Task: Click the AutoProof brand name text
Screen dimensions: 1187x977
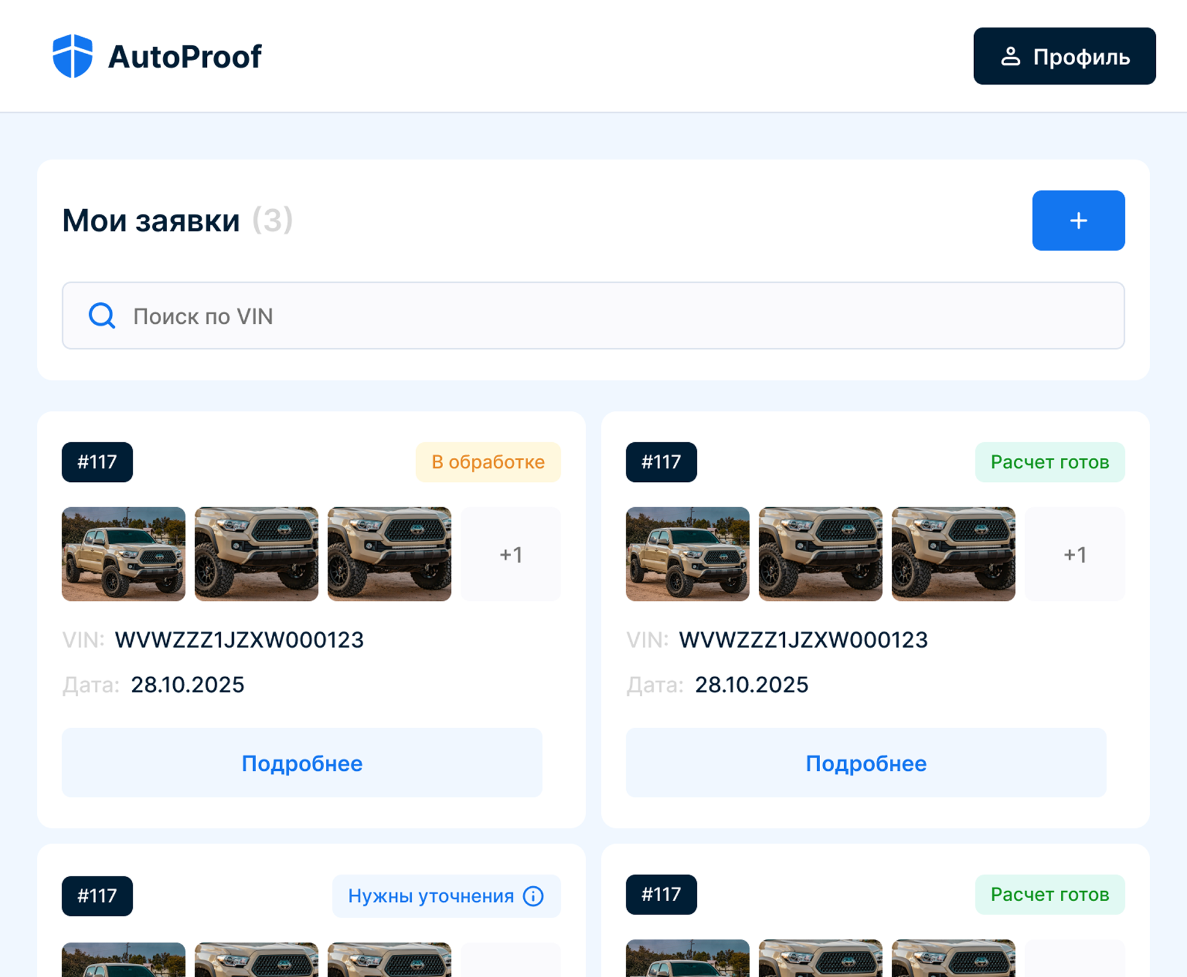Action: pyautogui.click(x=185, y=57)
